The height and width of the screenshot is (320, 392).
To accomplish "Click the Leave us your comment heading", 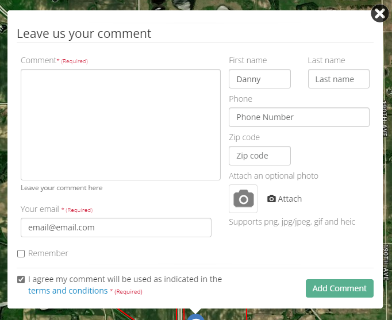I will pyautogui.click(x=84, y=33).
